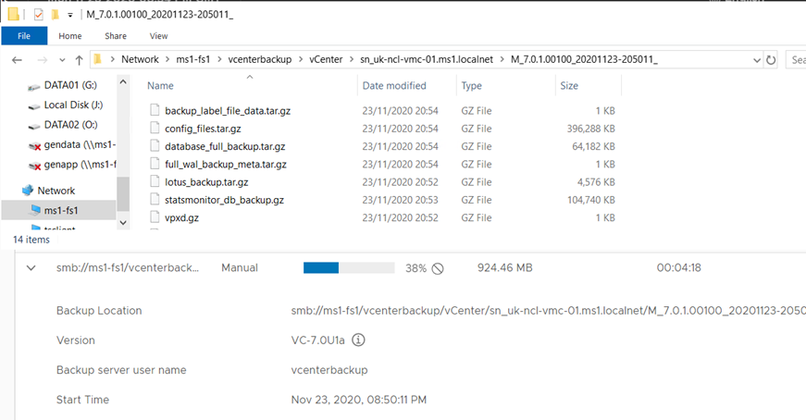
Task: Collapse the smb backup row chevron
Action: 31,268
